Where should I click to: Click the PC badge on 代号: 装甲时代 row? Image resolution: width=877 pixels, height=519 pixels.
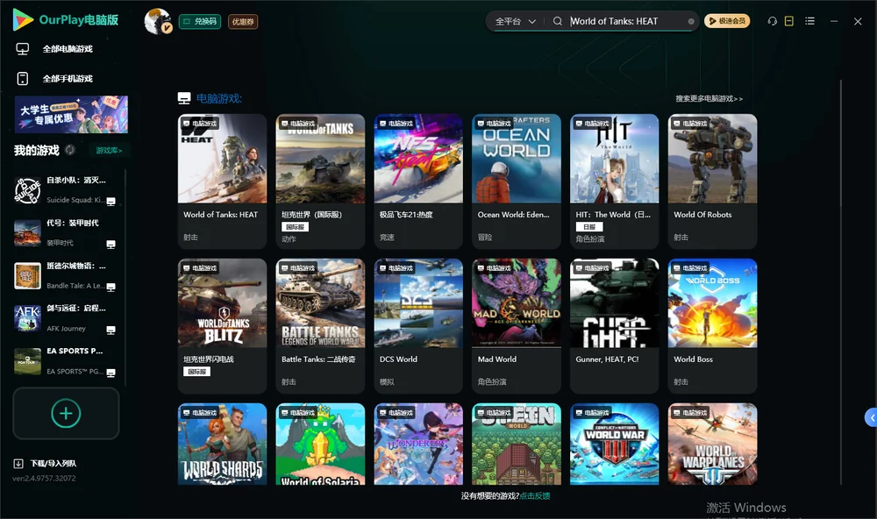111,245
